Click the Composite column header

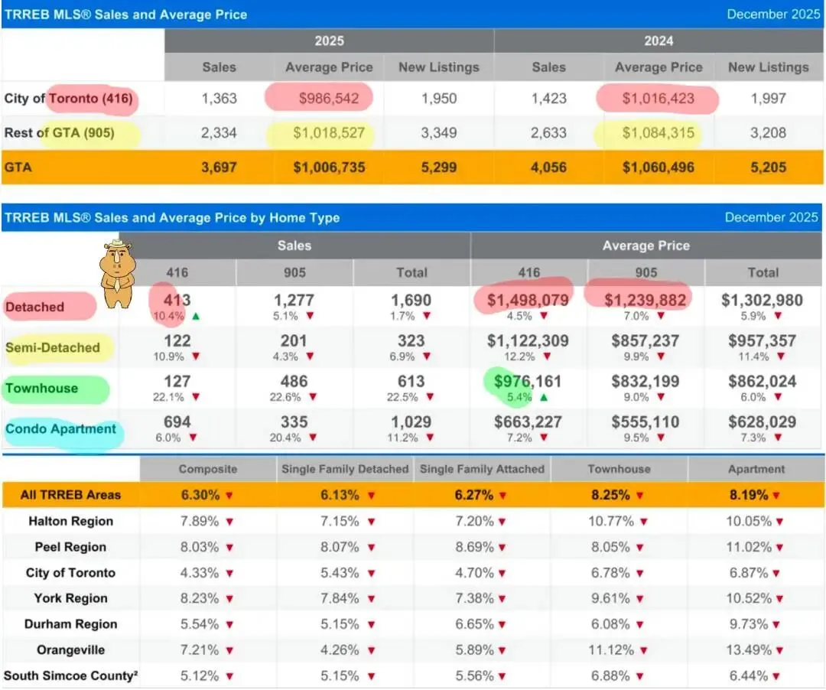(x=208, y=469)
